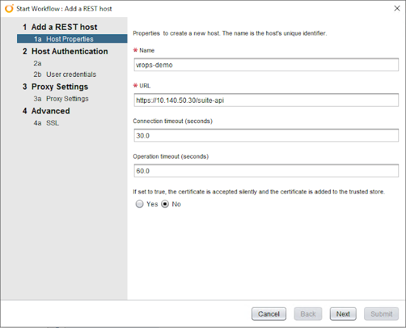
Task: Click the Name field containing vrops-demo
Action: (265, 64)
